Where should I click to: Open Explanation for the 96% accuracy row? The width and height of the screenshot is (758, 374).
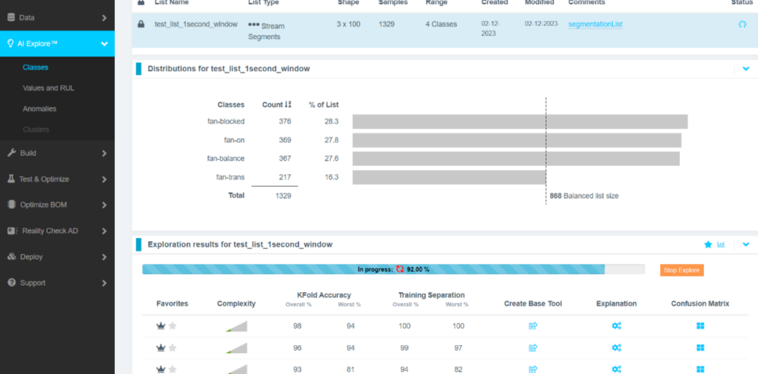[x=616, y=348]
